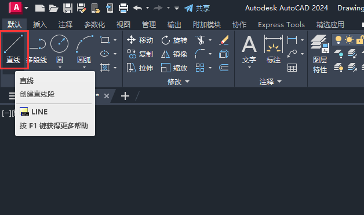Click the explode box icon
Image resolution: width=364 pixels, height=215 pixels.
click(x=224, y=54)
